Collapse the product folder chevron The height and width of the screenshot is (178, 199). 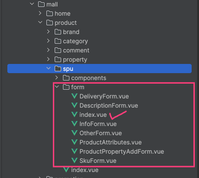tap(40, 23)
